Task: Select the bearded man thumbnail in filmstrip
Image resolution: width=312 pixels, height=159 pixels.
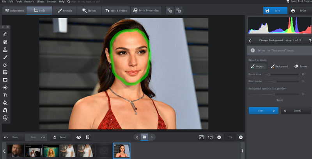Action: coord(16,151)
